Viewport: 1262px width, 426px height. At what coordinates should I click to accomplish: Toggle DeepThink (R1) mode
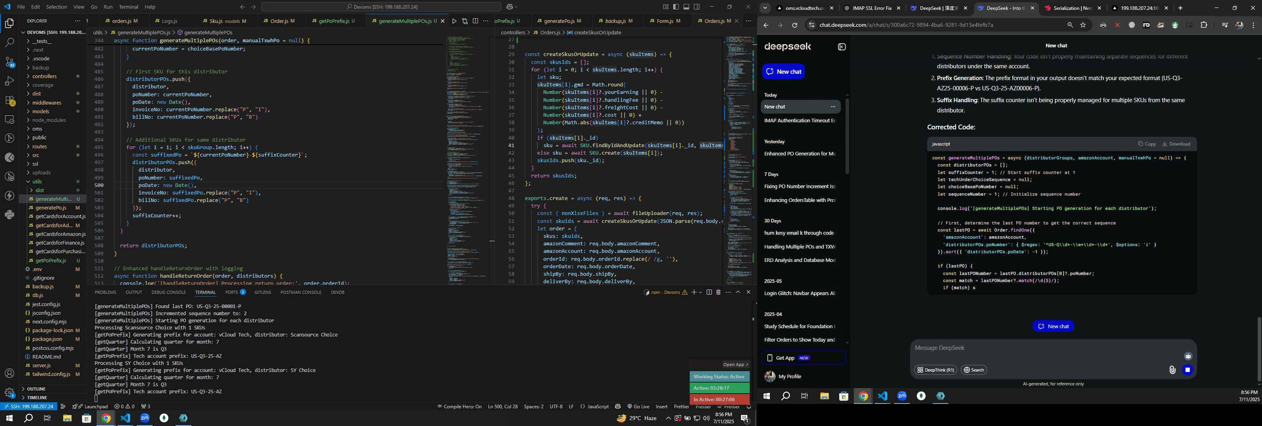[935, 370]
